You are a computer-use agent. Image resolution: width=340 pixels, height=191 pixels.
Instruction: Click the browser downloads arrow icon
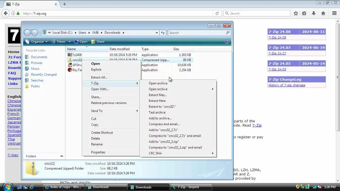pyautogui.click(x=314, y=13)
